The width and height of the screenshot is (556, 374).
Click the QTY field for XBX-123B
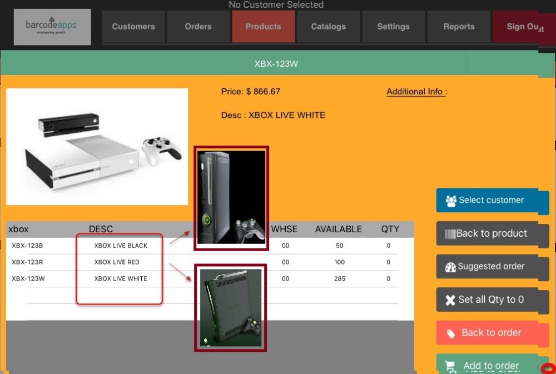point(388,245)
